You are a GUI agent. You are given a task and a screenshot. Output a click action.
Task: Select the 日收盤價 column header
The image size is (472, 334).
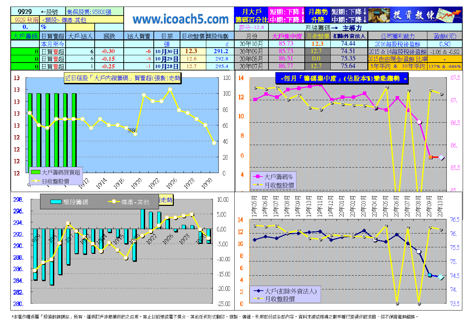pyautogui.click(x=193, y=36)
